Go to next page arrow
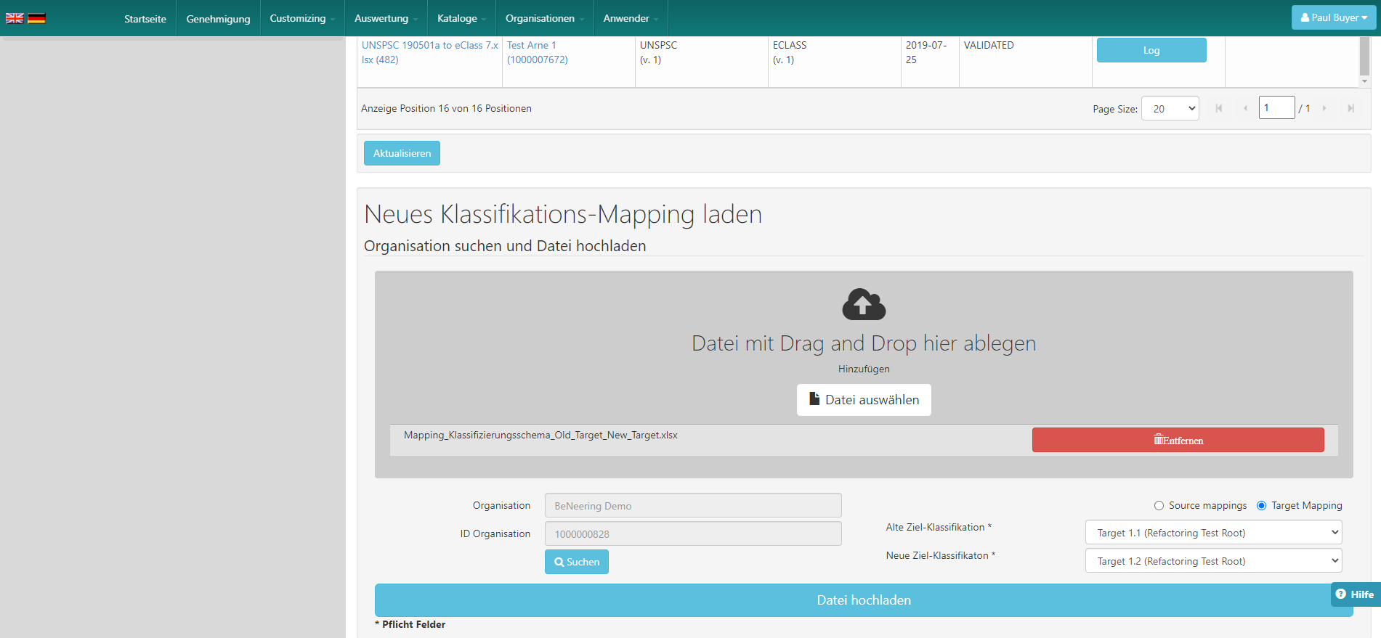Viewport: 1381px width, 638px height. pos(1324,108)
